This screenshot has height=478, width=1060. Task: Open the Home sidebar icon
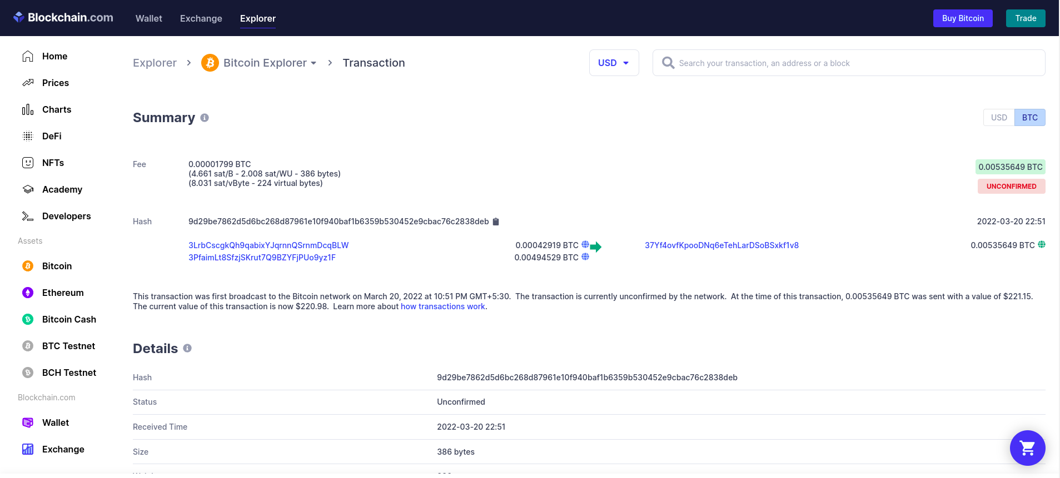(x=28, y=56)
